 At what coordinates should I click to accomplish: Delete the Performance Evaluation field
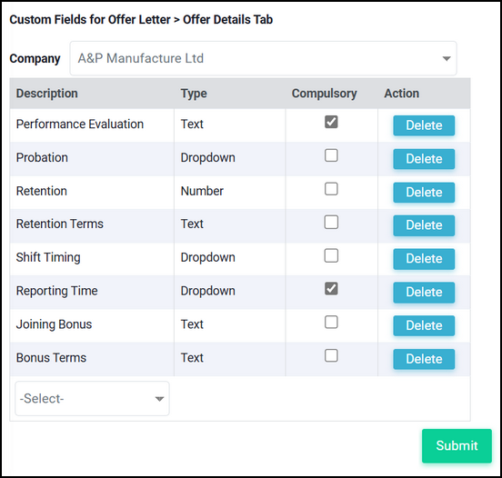pyautogui.click(x=424, y=125)
